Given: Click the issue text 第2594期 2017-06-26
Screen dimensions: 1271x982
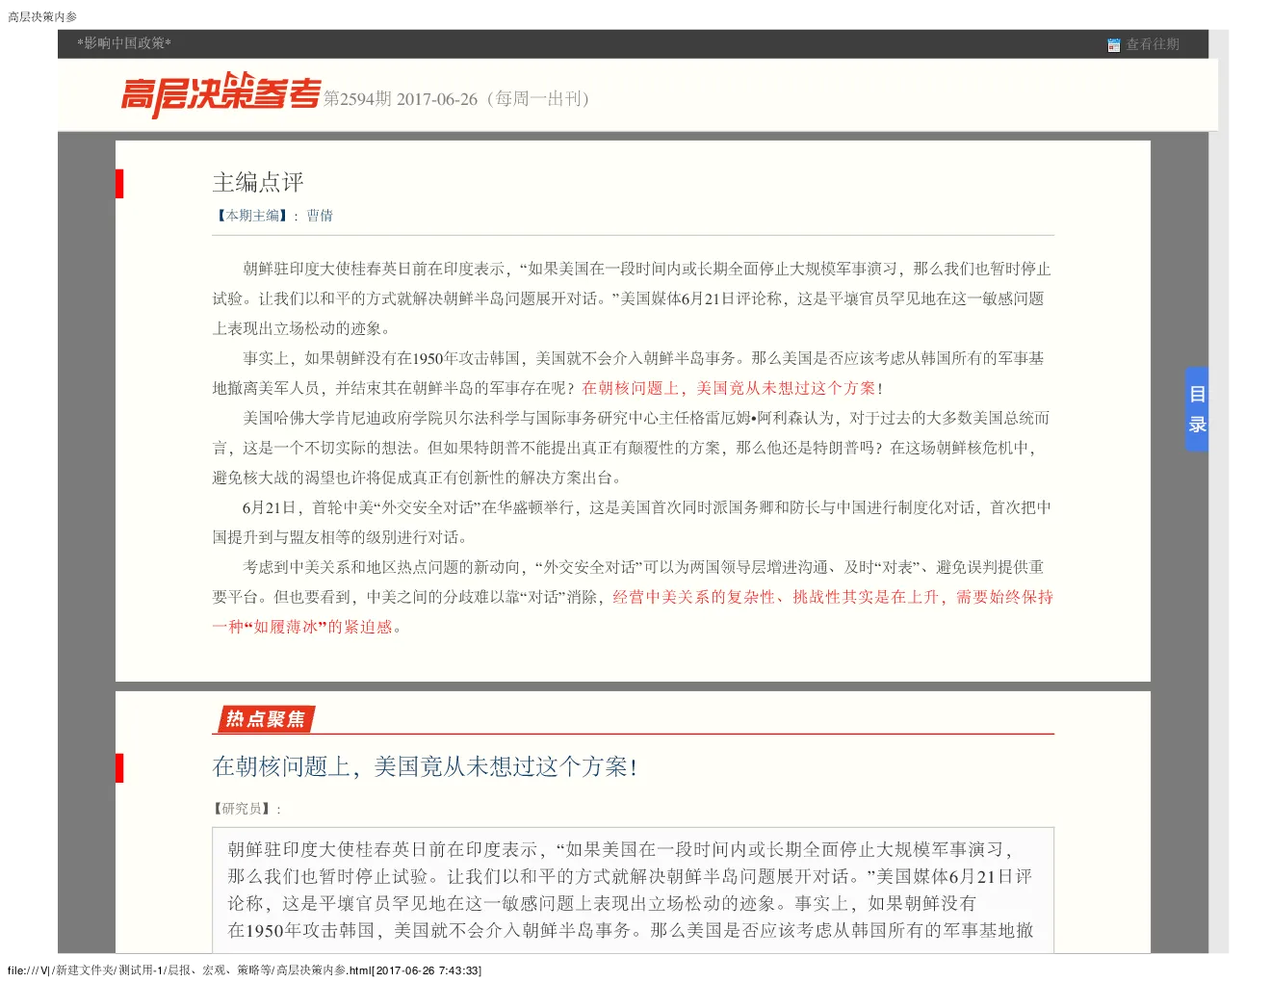Looking at the screenshot, I should tap(401, 99).
